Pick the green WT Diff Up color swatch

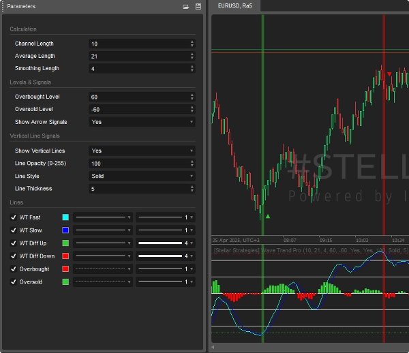click(65, 243)
